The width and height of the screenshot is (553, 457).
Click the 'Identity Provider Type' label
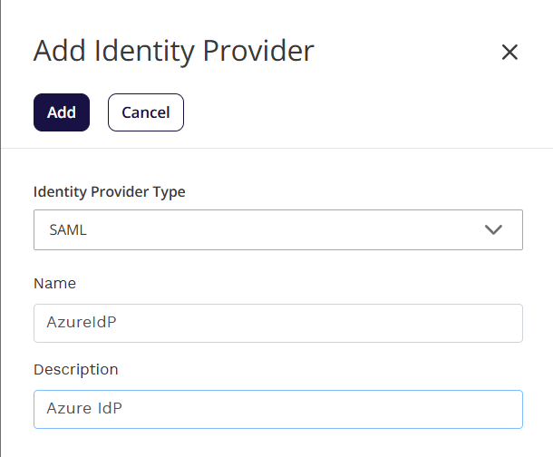click(110, 191)
